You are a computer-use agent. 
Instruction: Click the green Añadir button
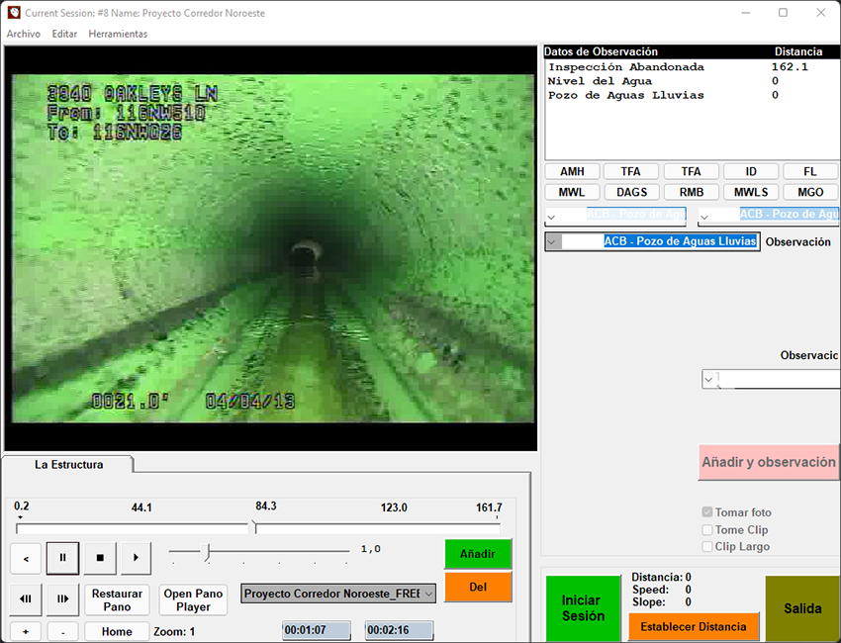(478, 554)
